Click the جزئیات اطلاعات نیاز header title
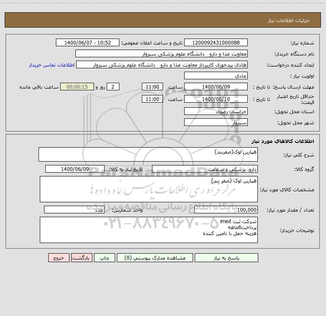The width and height of the screenshot is (326, 316). click(289, 20)
